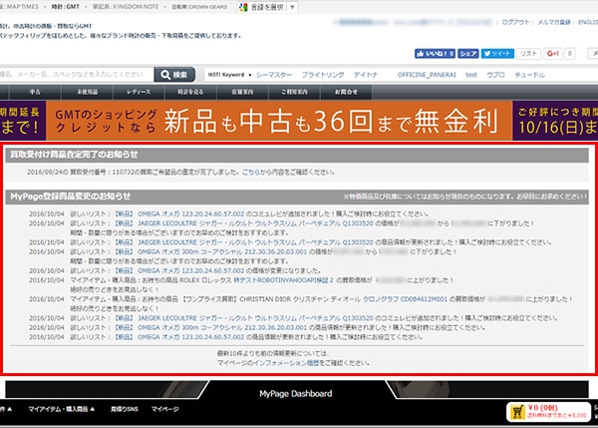The height and width of the screenshot is (428, 598).
Task: Open OMEGA 123.20.24.60.57.002 価格が変更 link
Action: [179, 270]
